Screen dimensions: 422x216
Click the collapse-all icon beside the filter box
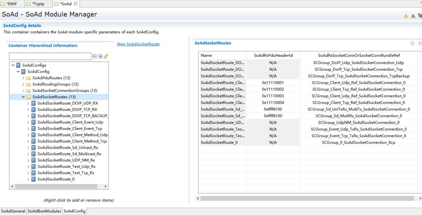(x=95, y=56)
